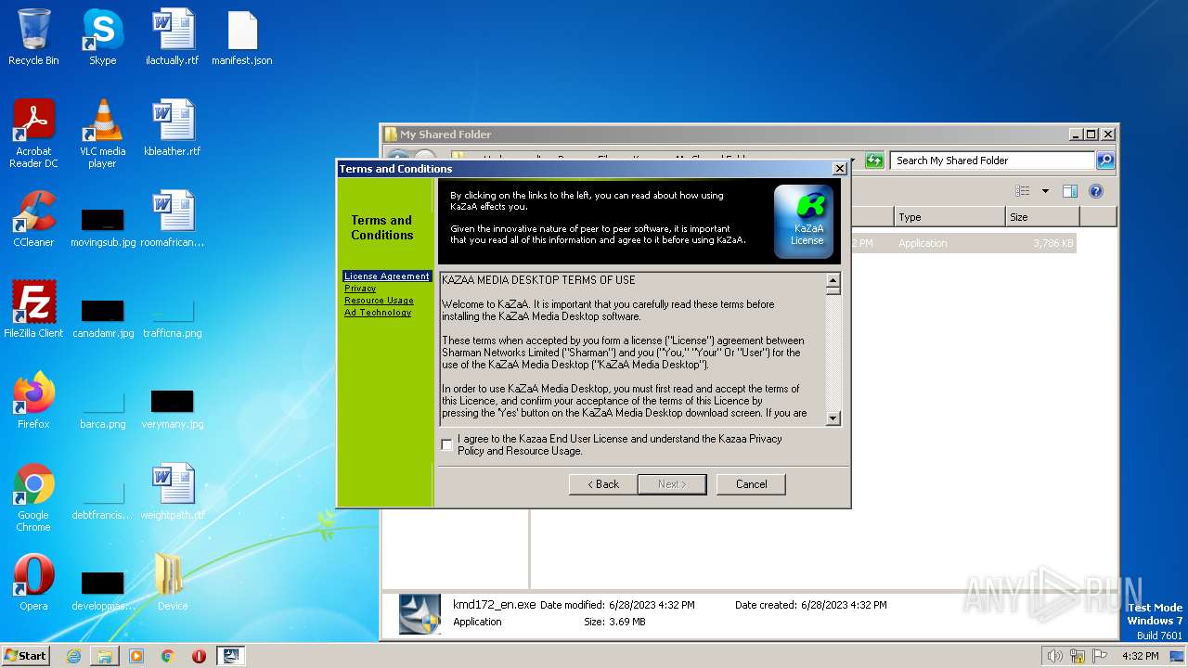Launch VLC media player shortcut
The height and width of the screenshot is (668, 1188).
(102, 134)
